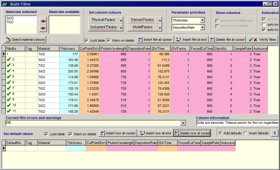This screenshot has height=170, width=280.
Task: Toggle defaults Lock table checkbox
Action: point(46,134)
